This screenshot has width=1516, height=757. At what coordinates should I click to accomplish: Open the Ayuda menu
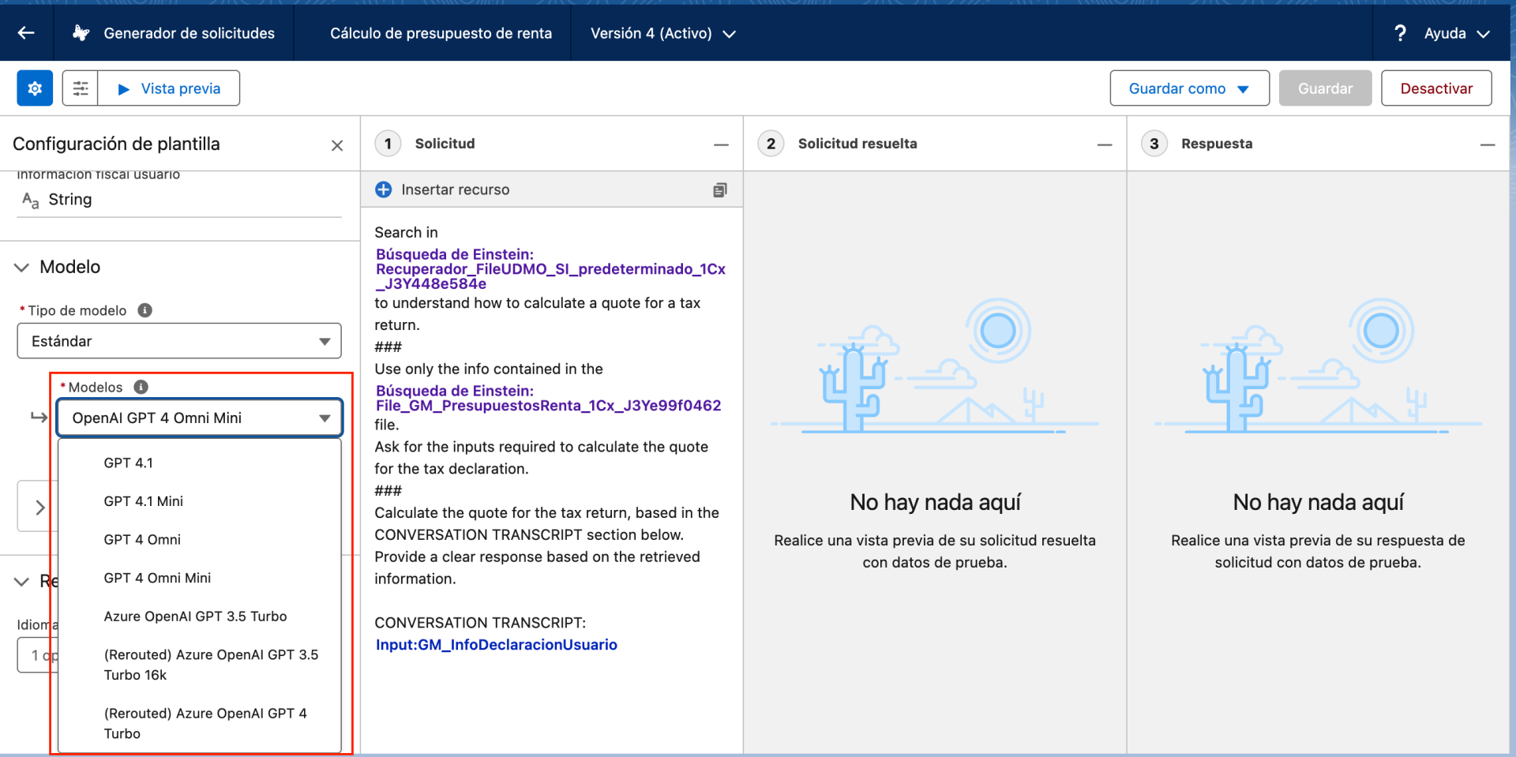[x=1457, y=33]
